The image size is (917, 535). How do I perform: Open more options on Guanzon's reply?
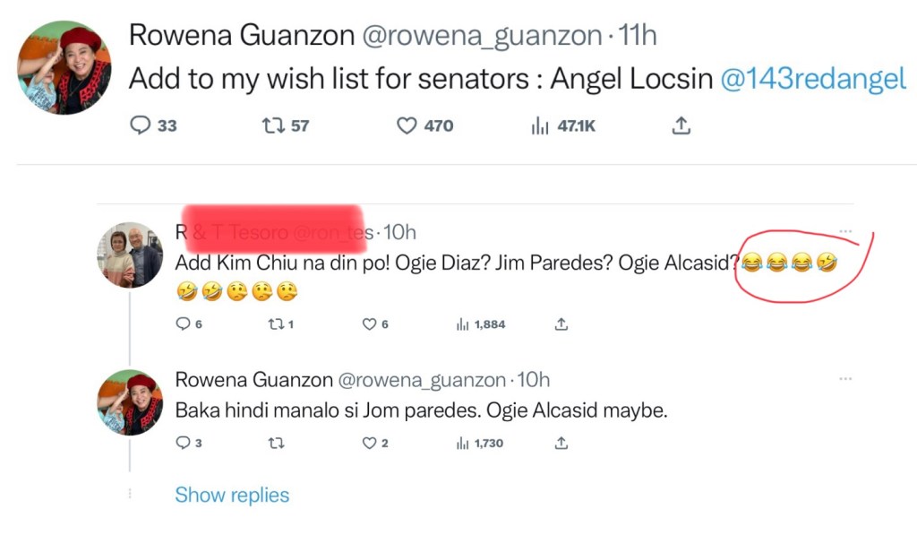[845, 379]
